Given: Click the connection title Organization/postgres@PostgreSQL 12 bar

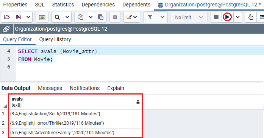Looking at the screenshot, I should tap(61, 29).
